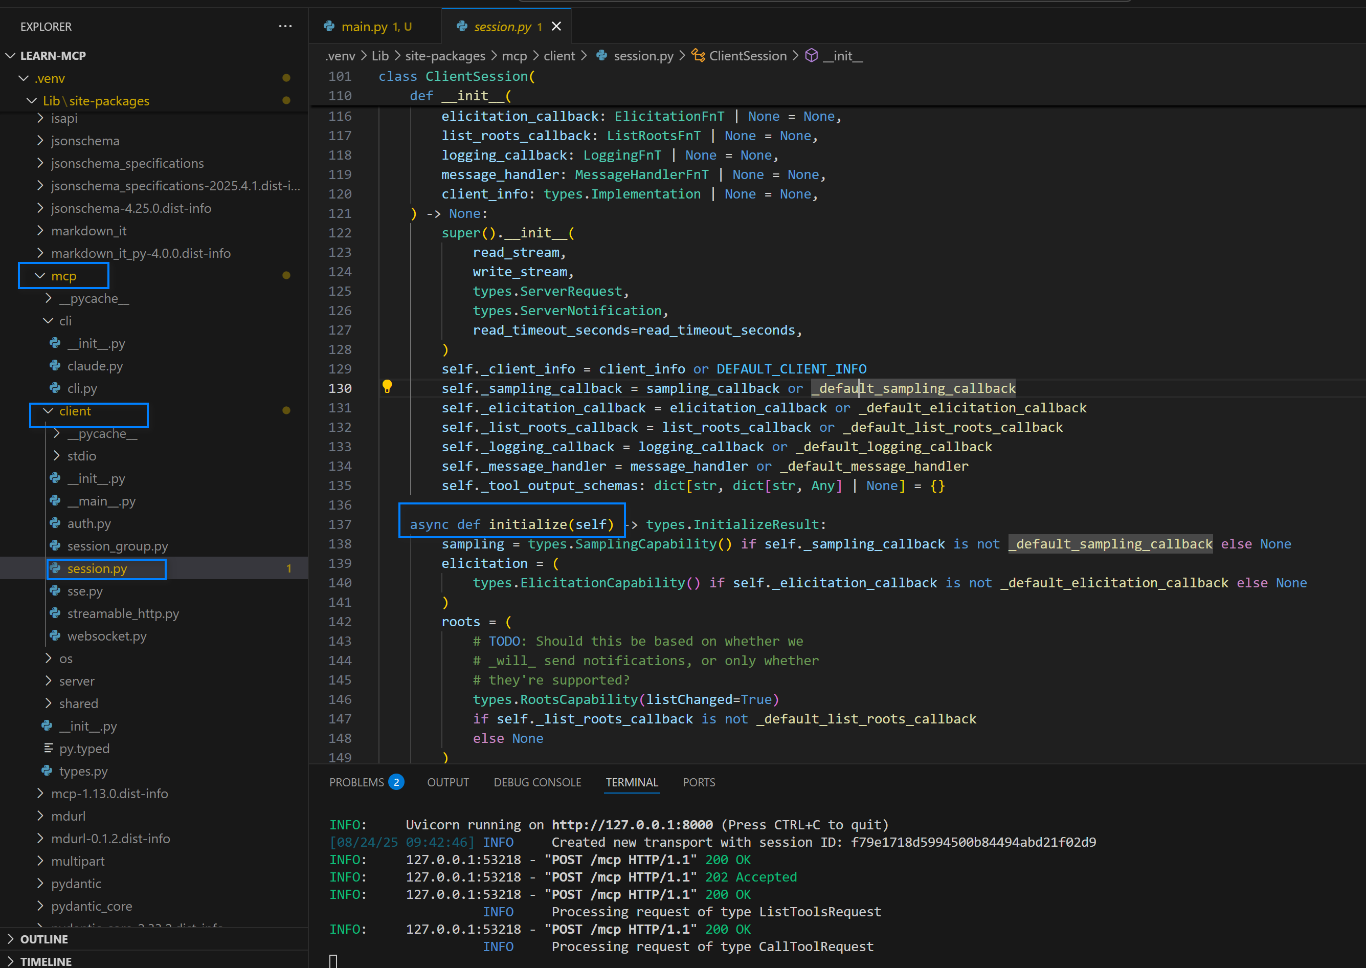Screen dimensions: 1366x968
Task: Click the initialize method name on line 137
Action: pos(528,524)
